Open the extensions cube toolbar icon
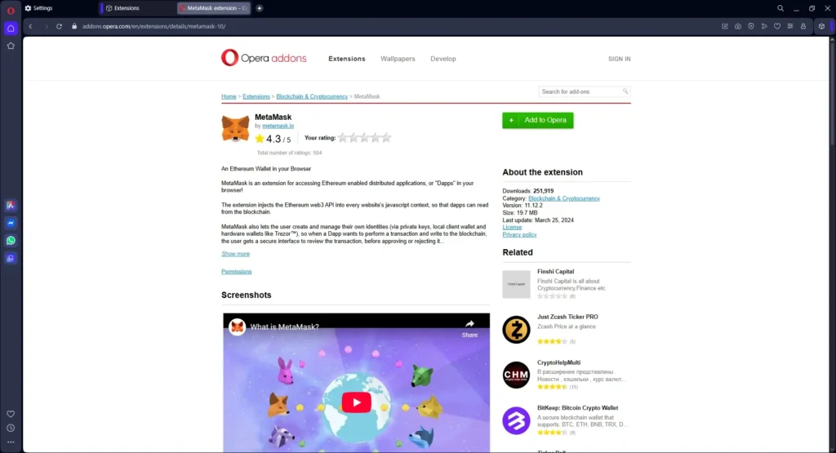The image size is (836, 453). (821, 26)
